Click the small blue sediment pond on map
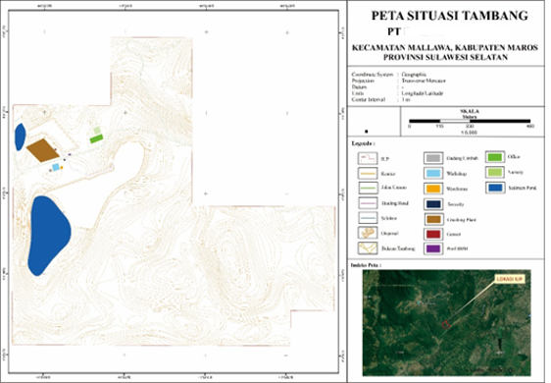 [20, 137]
